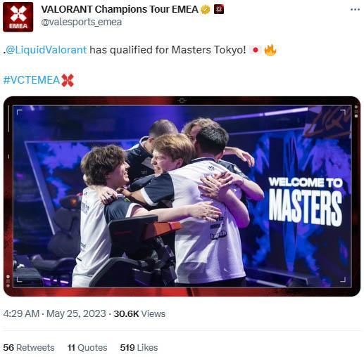The height and width of the screenshot is (357, 364).
Task: Click the square affiliate badge icon
Action: 219,10
